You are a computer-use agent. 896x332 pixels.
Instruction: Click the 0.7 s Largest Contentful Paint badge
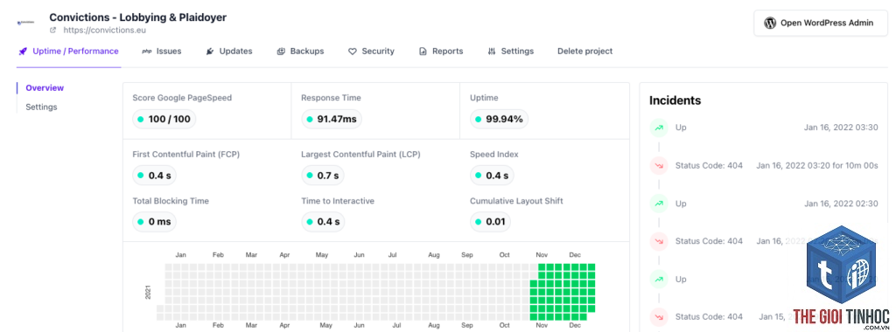pos(323,176)
